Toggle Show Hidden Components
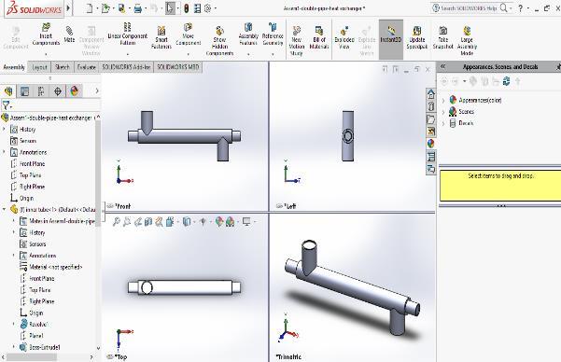The image size is (561, 362). [x=219, y=40]
